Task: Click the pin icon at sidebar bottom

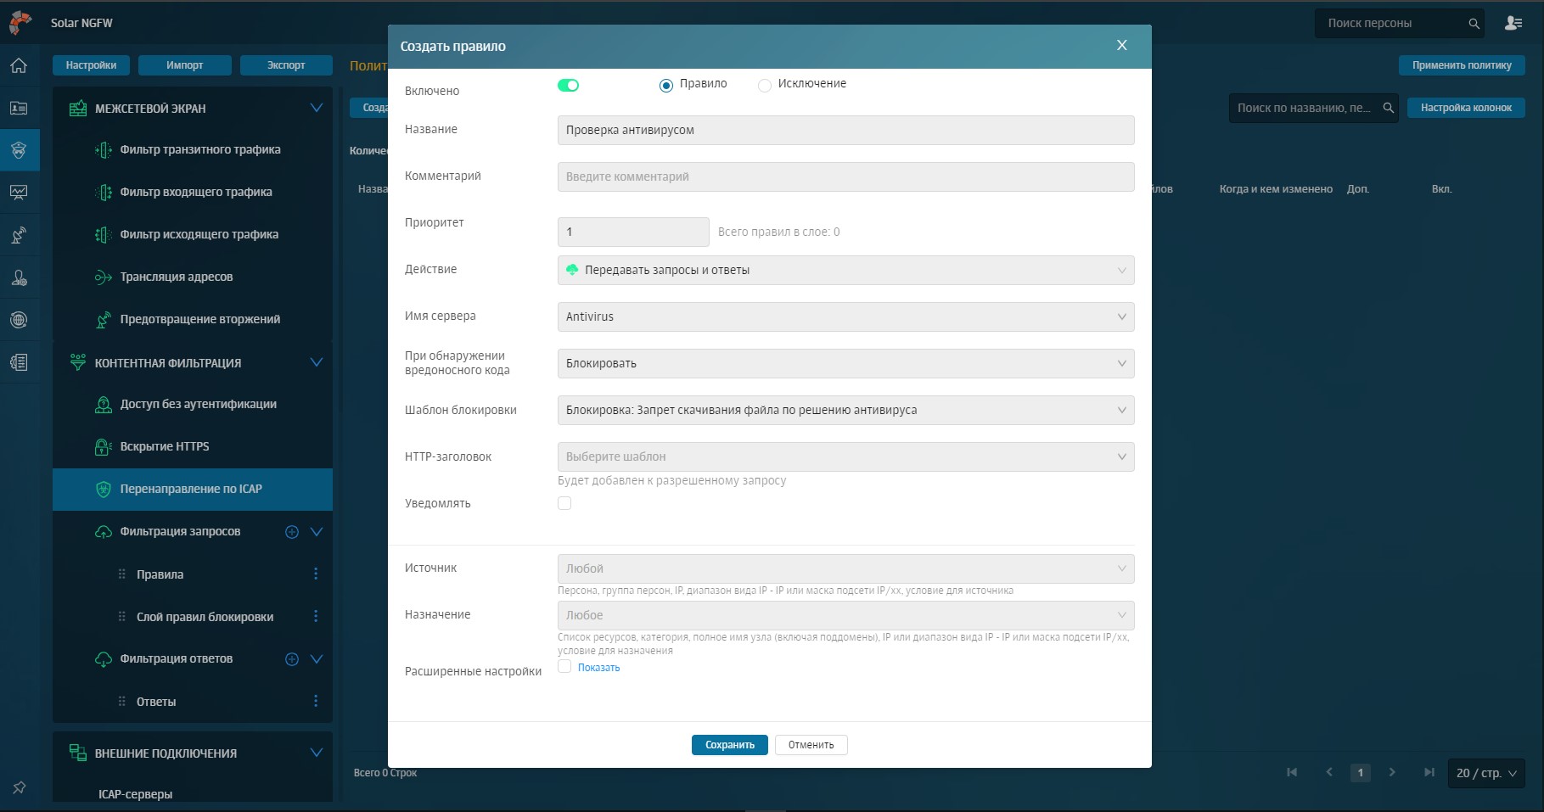Action: click(19, 787)
